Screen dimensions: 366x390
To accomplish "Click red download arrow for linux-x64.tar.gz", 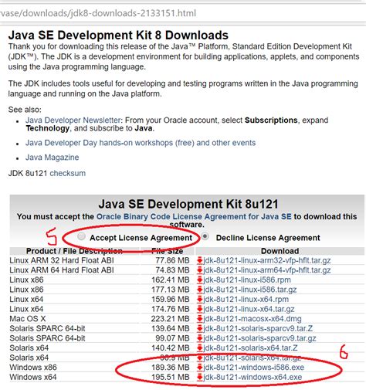I will point(200,309).
